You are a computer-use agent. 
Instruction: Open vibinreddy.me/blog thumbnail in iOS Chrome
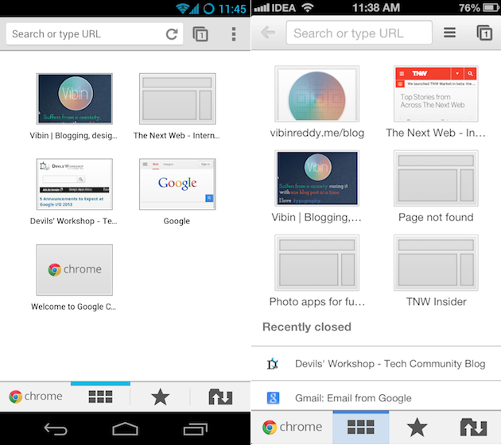317,94
